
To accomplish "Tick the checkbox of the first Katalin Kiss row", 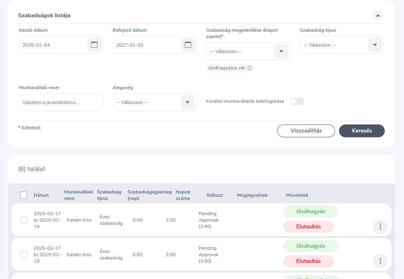I will click(x=24, y=220).
